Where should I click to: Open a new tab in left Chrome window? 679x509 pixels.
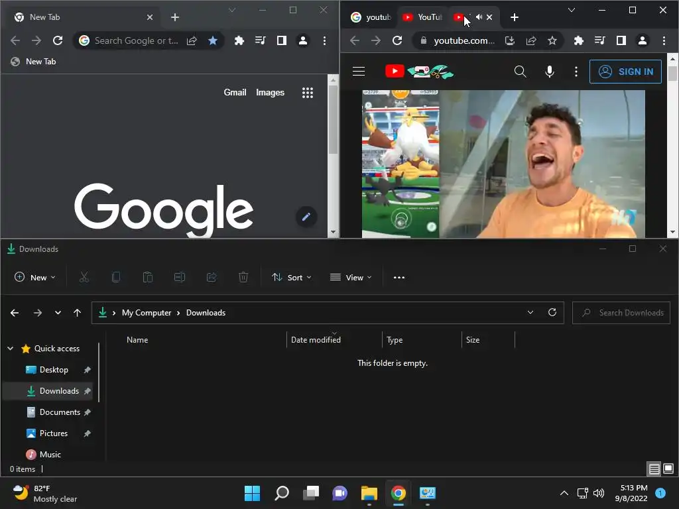click(175, 17)
